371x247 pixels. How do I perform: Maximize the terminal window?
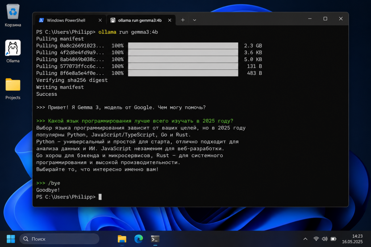[325, 19]
